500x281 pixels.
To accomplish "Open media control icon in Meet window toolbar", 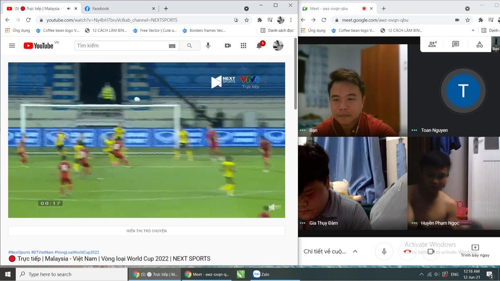I will click(491, 20).
